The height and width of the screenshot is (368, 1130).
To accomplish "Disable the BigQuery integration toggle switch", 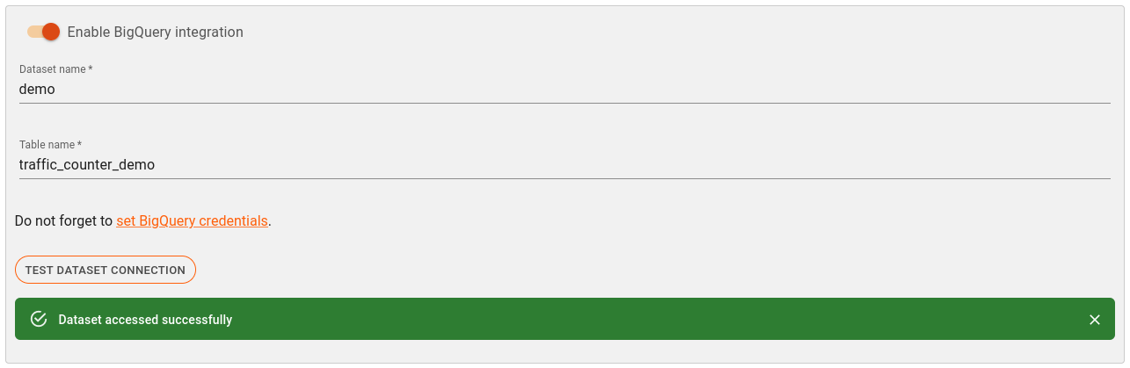I will 42,32.
